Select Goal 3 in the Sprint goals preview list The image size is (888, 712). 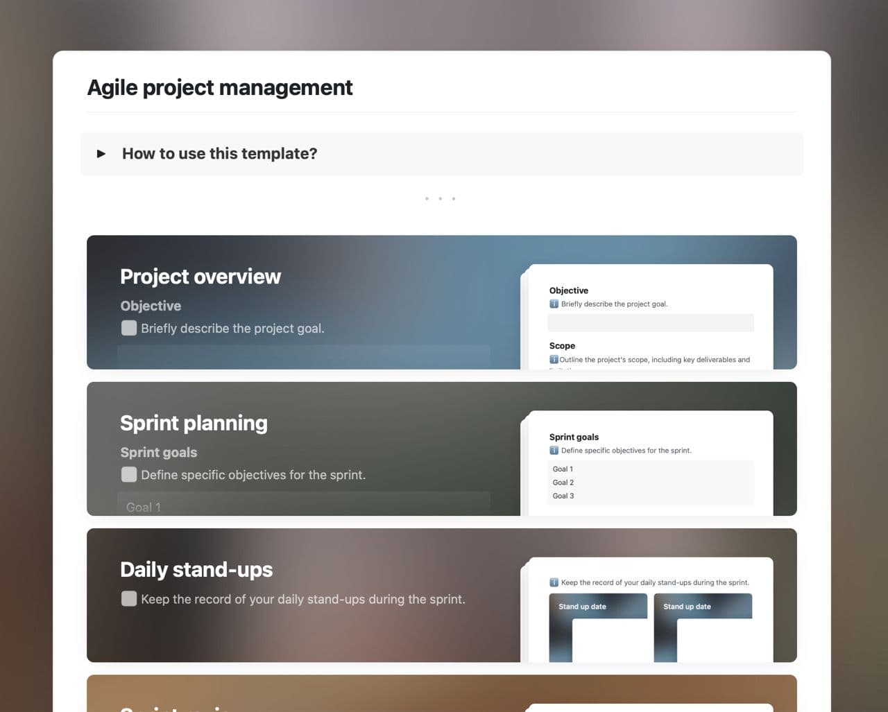(x=563, y=496)
